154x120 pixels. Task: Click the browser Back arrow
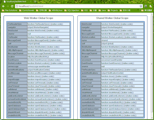(x=3, y=6)
